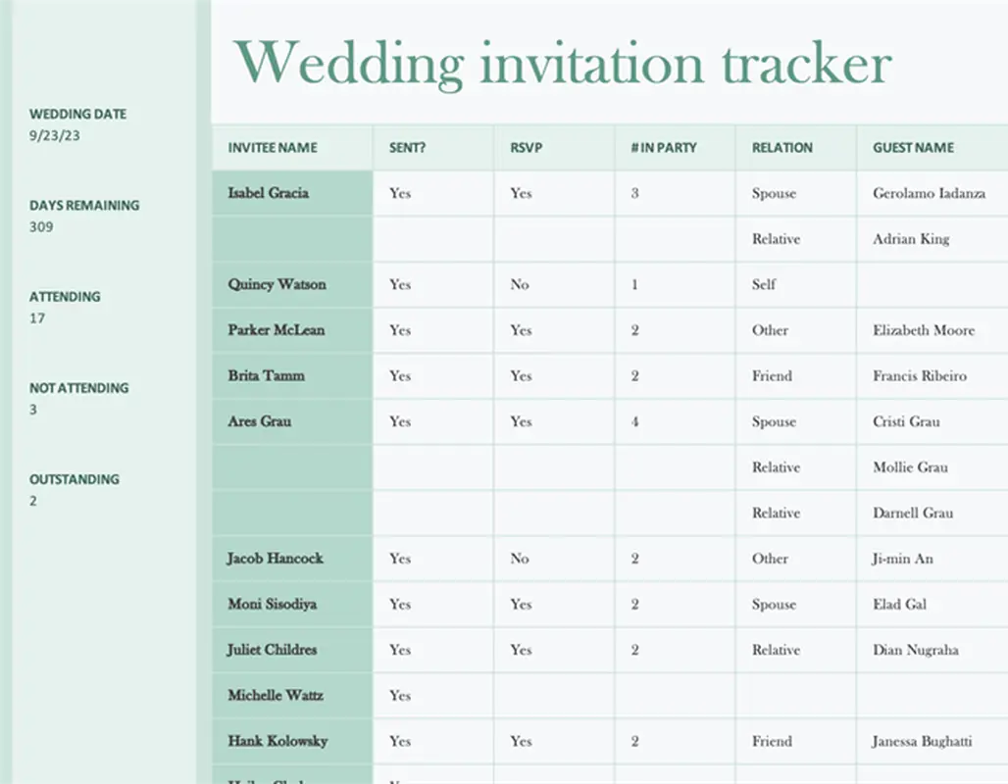Click the outstanding count of 2
Image resolution: width=1008 pixels, height=784 pixels.
pyautogui.click(x=33, y=501)
